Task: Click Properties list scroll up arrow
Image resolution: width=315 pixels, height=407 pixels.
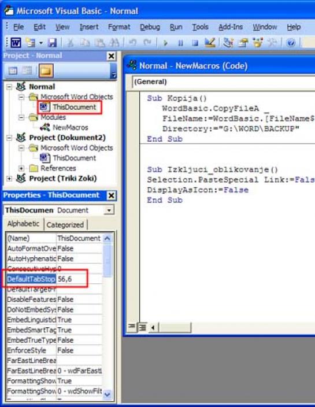Action: 108,238
